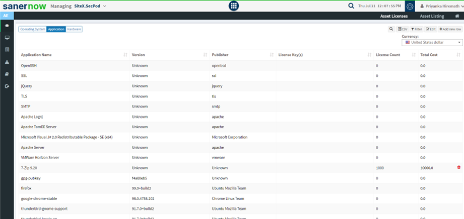
Task: Open the Filter button
Action: point(417,29)
